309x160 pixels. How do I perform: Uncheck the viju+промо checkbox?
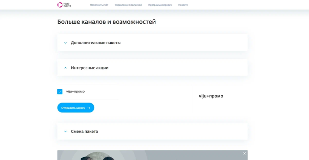pyautogui.click(x=60, y=92)
